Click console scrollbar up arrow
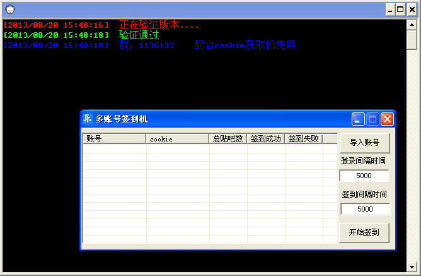This screenshot has width=421, height=276. coord(412,25)
